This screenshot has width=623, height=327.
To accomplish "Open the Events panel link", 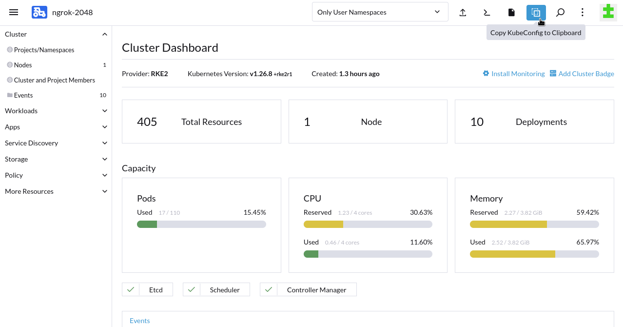I will (140, 321).
